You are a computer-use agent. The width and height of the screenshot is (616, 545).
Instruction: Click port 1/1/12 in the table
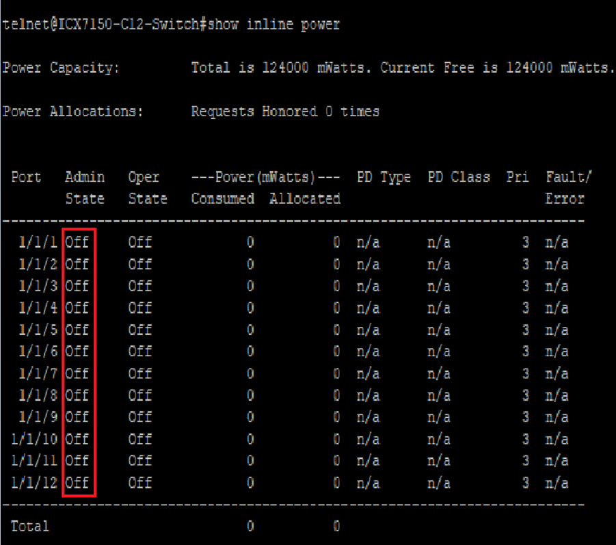(x=35, y=483)
